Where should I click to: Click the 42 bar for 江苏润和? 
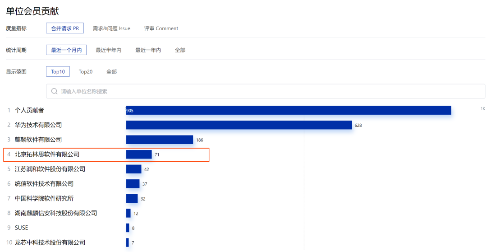[x=133, y=169]
